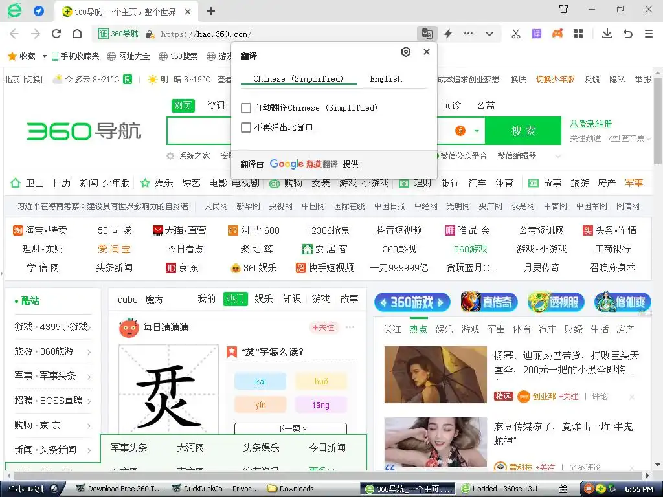Expand the 收藏 dropdown arrow
Image resolution: width=663 pixels, height=497 pixels.
click(x=45, y=56)
